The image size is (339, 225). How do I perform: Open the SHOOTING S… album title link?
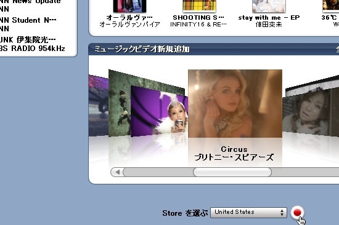[x=198, y=17]
